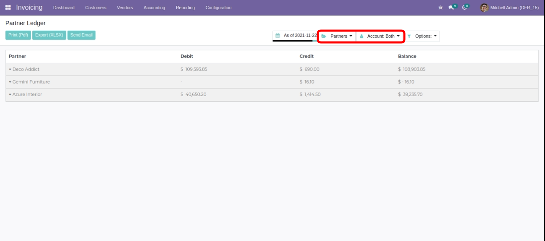
Task: Click Mitchell Admin's avatar picture
Action: point(484,8)
